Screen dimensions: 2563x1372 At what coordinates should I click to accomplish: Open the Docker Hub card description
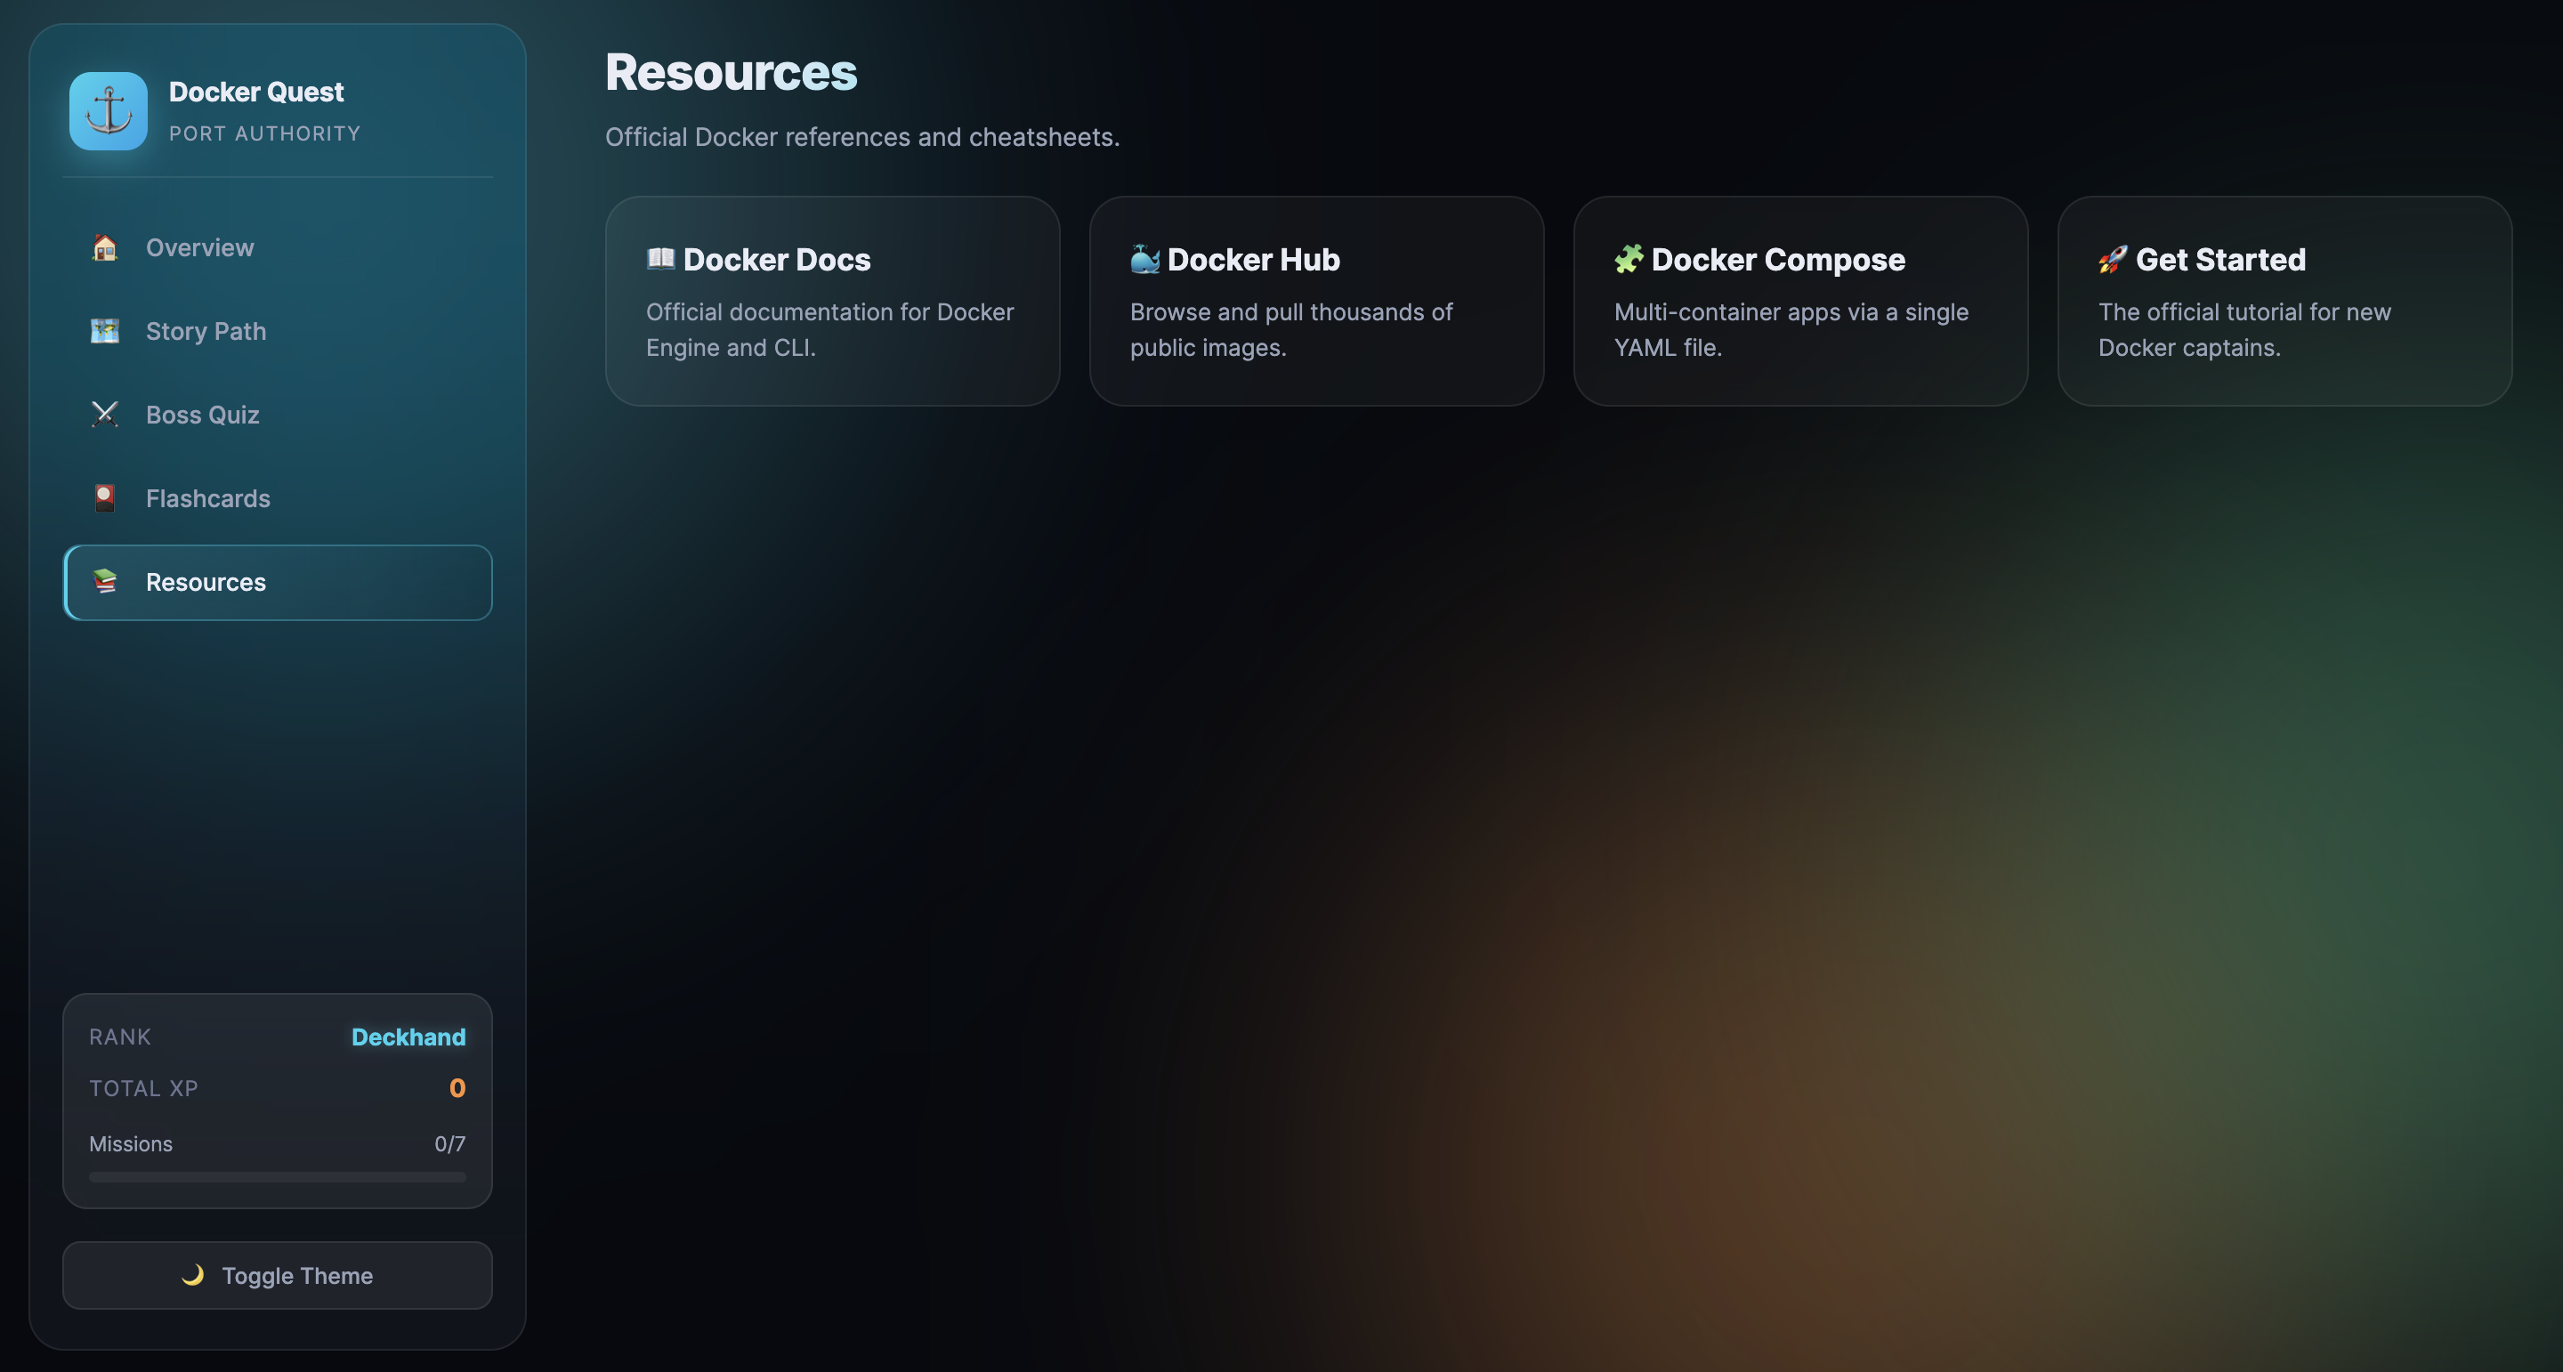1290,329
